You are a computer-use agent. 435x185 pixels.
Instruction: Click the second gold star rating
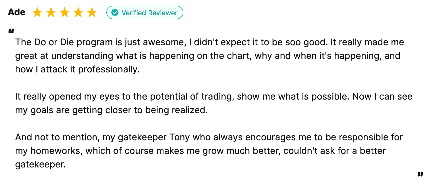coord(51,13)
